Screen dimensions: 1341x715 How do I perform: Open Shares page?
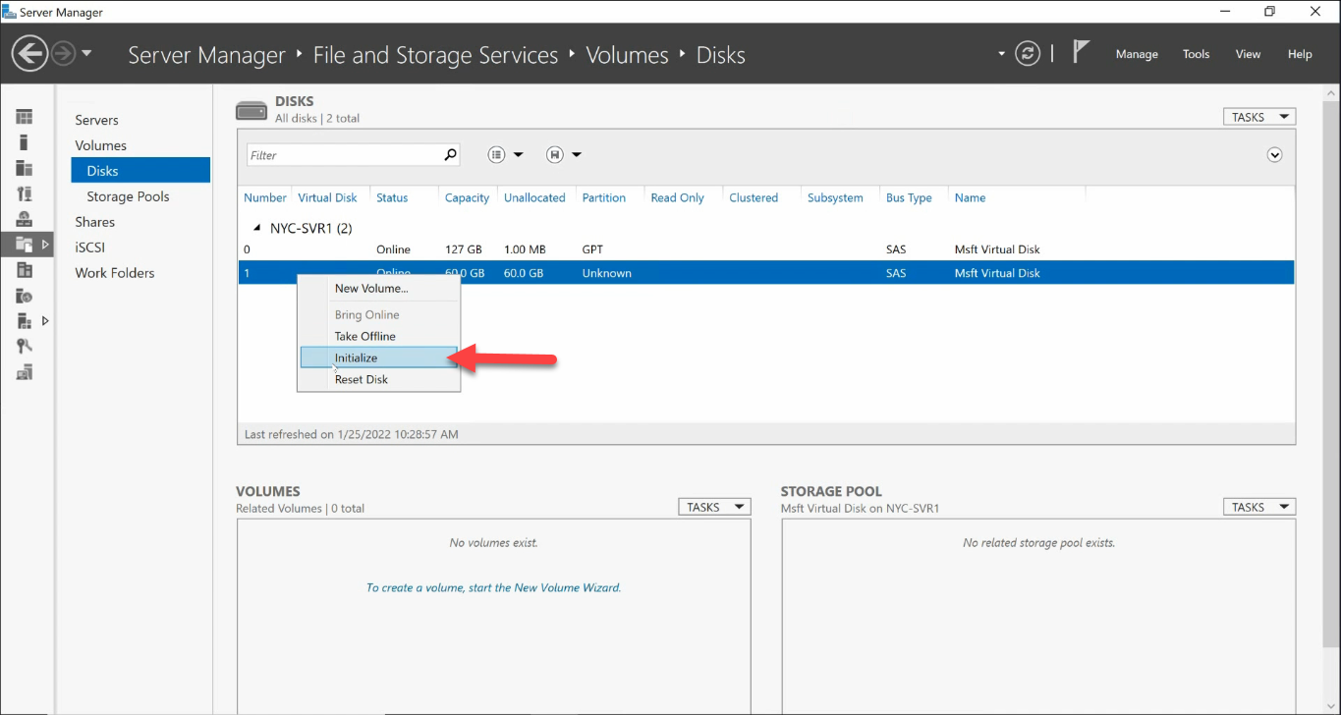(94, 222)
